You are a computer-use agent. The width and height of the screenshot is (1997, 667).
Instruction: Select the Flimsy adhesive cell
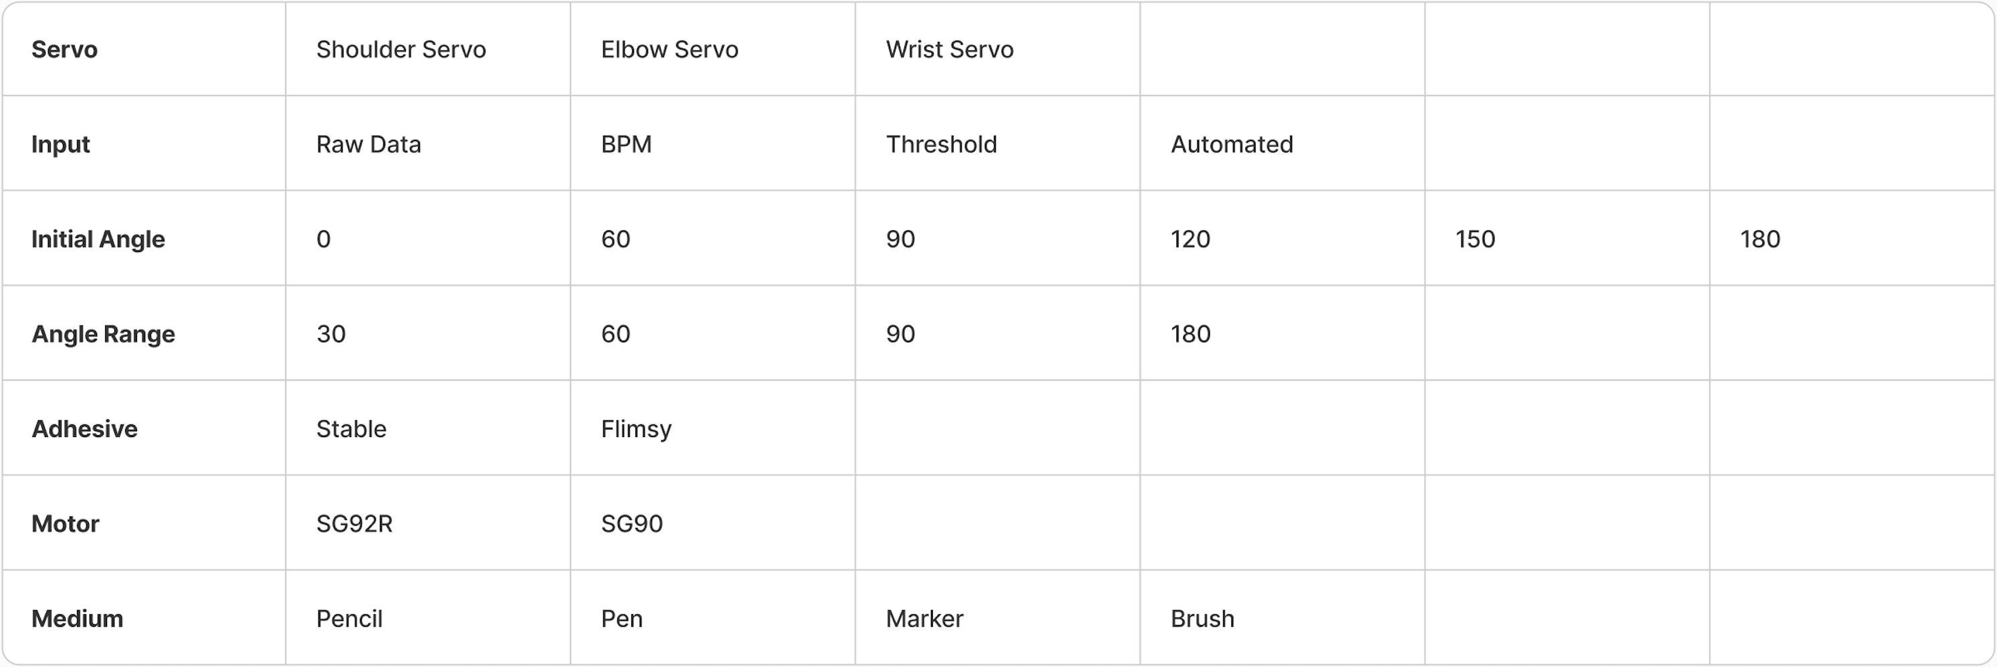[x=636, y=428]
